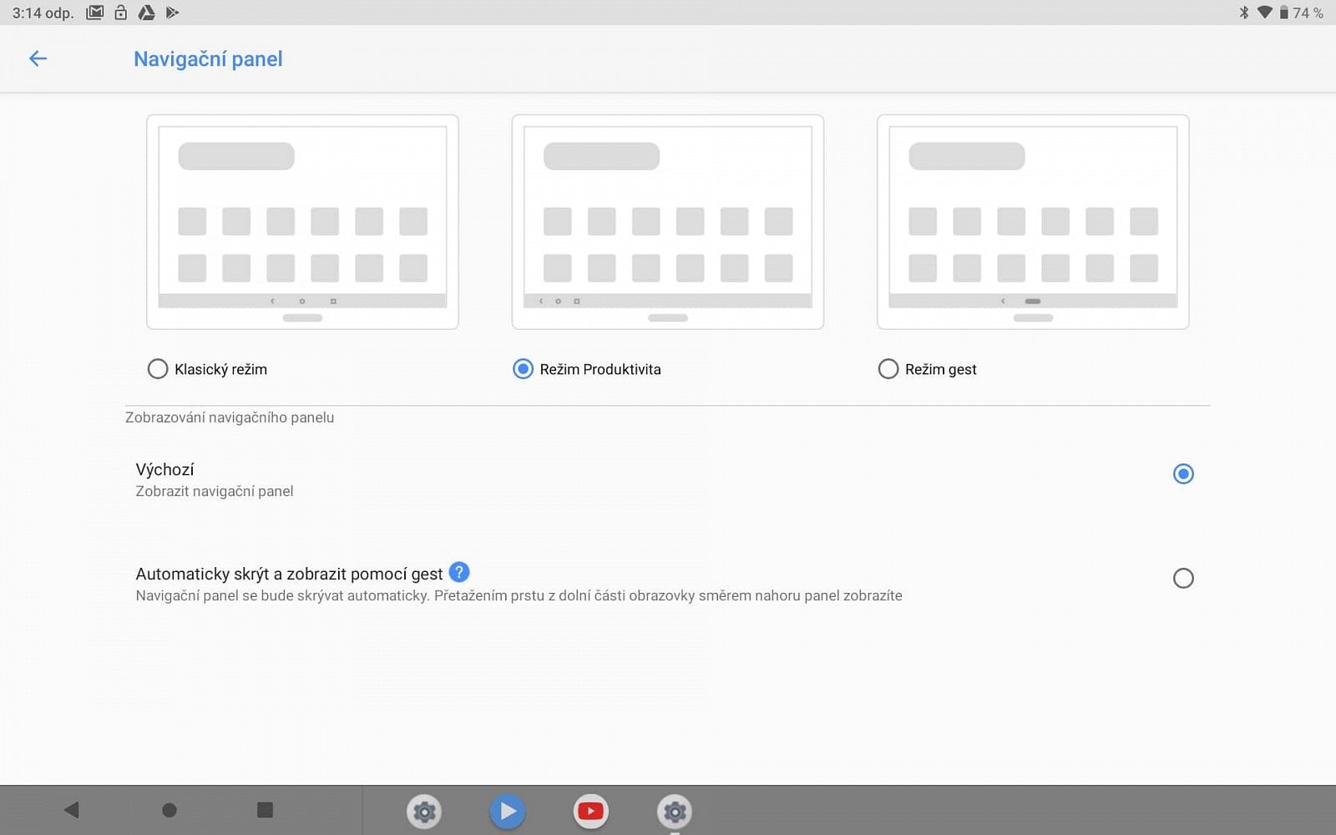Tap the Google Drive notification icon
This screenshot has width=1336, height=835.
click(146, 13)
